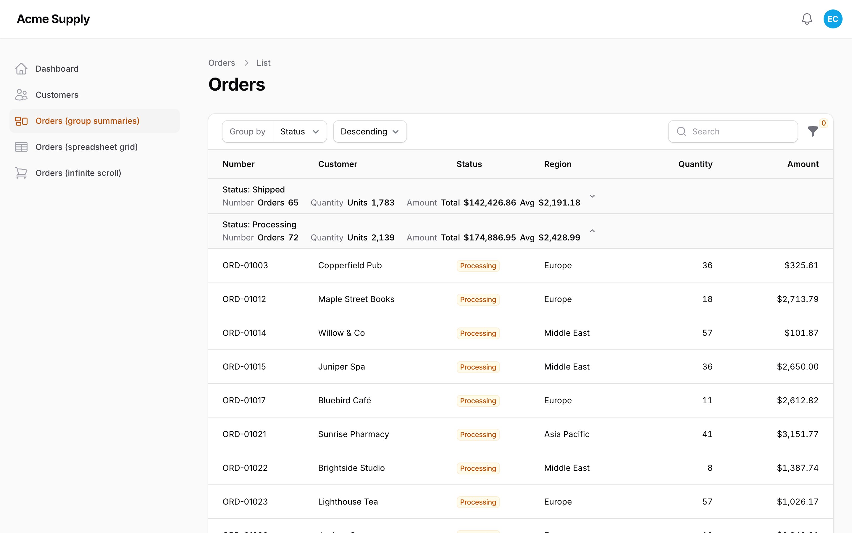Click the Amount column header
Viewport: 852px width, 533px height.
803,164
